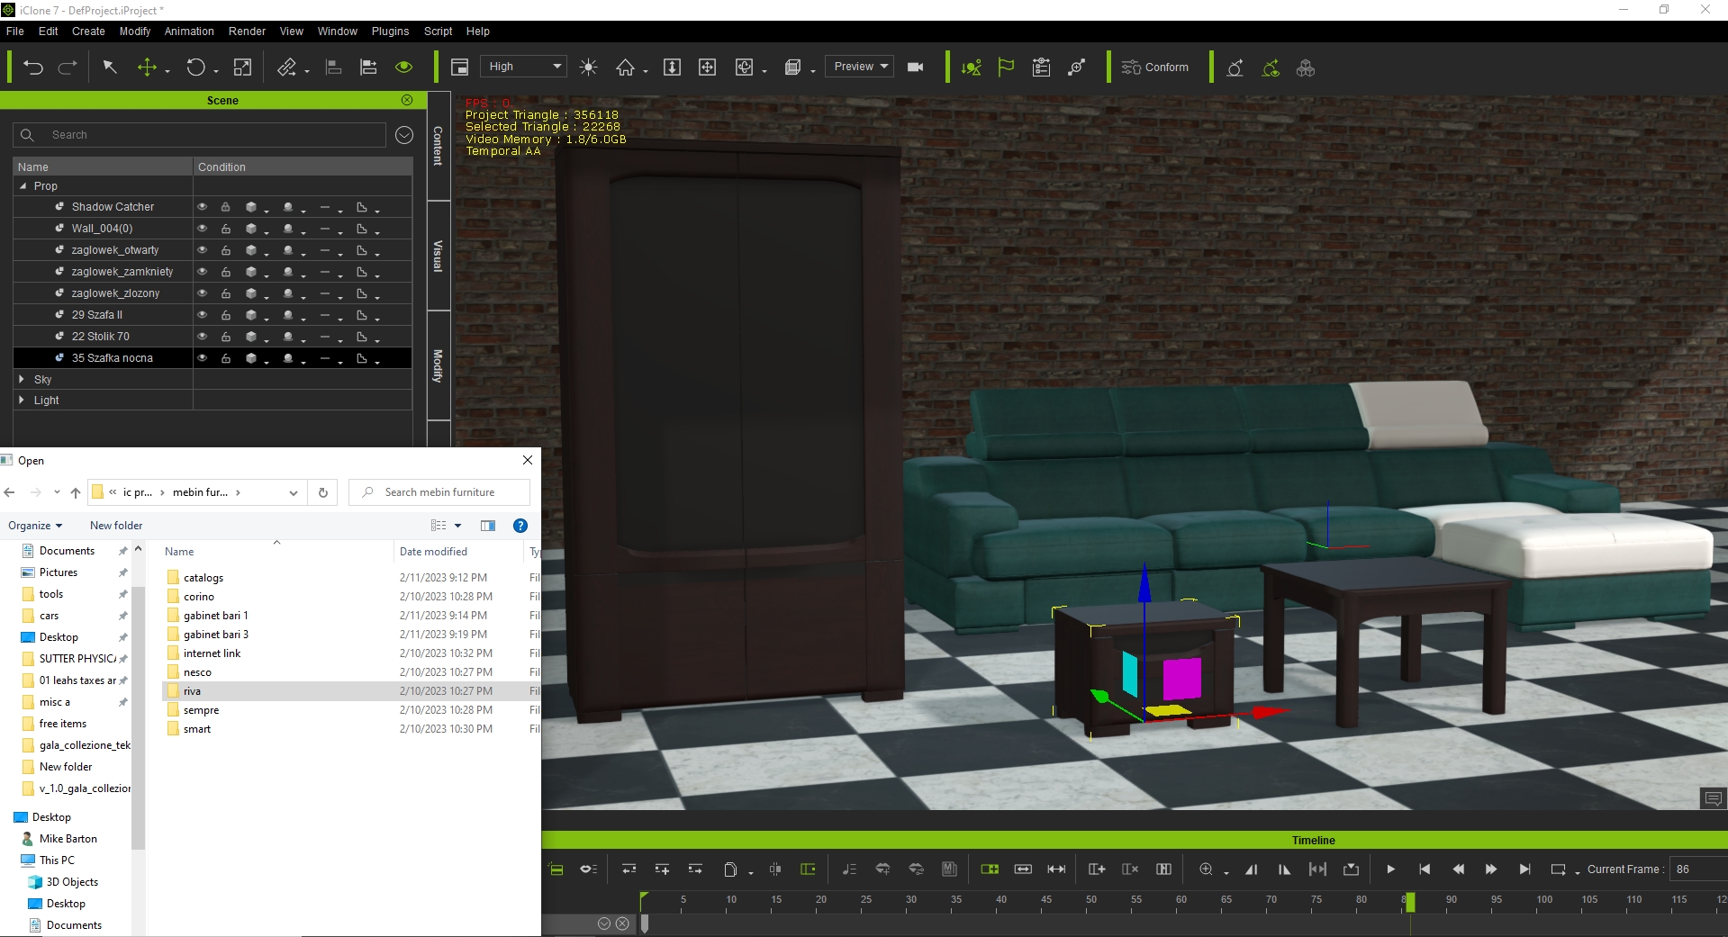
Task: Switch to the Modify side tab
Action: click(x=439, y=365)
